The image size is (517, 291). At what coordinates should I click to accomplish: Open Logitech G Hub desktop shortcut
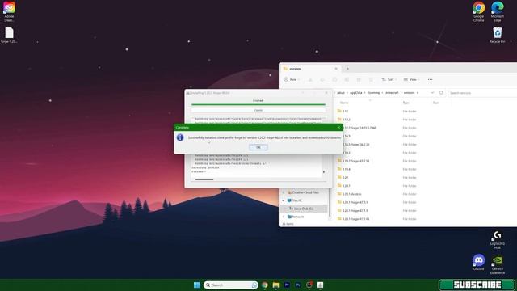click(x=498, y=240)
